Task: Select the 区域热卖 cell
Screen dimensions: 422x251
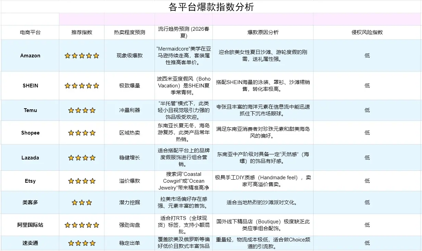Action: [x=129, y=133]
